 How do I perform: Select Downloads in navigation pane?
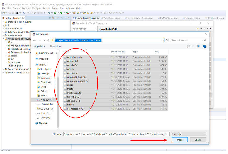46,82
